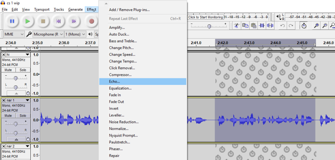Toggle the Sync-Lock Tracks clock button
335x160 pixels.
tap(304, 25)
